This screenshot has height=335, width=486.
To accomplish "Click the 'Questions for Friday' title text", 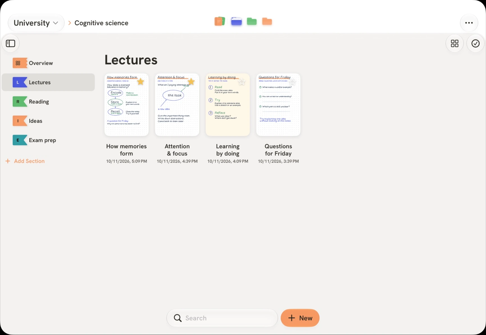I will pos(278,150).
